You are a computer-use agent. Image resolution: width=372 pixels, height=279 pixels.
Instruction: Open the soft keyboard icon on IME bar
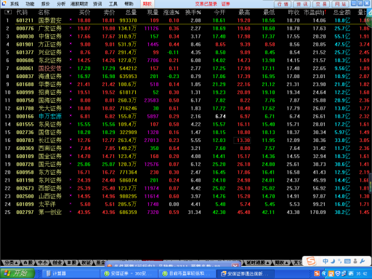point(347,262)
